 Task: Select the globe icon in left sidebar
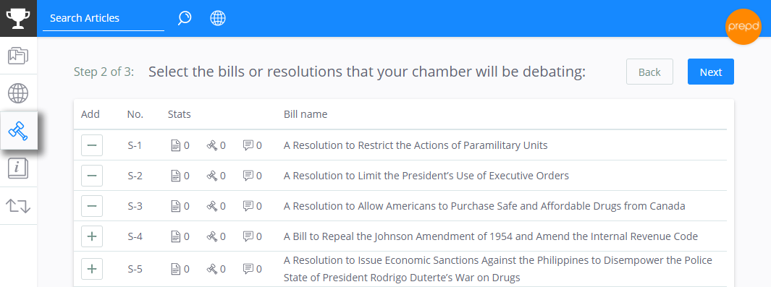coord(18,93)
